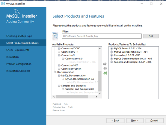Expand Connector/J 8.0.21 - X86 in install list
Screen dimensions: 166x125
(111, 55)
